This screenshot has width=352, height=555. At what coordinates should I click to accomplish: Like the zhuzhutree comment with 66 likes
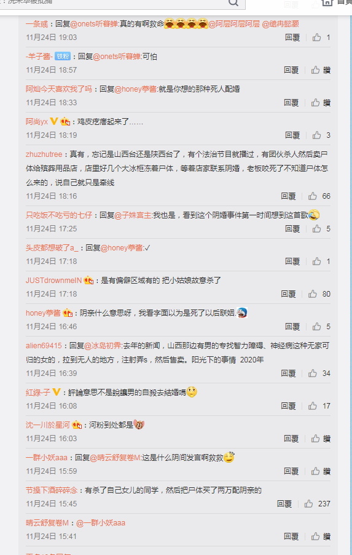tap(312, 196)
